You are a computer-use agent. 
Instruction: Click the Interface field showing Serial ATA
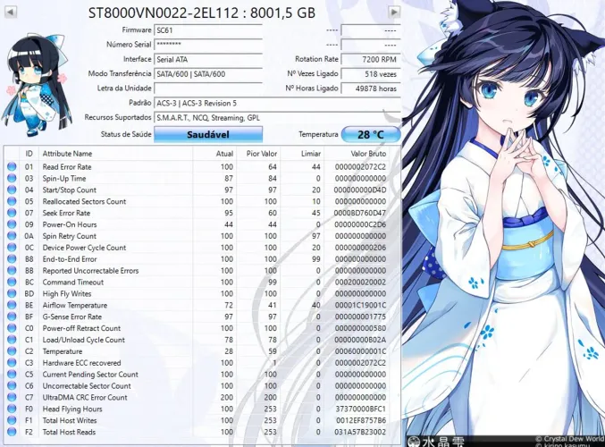click(208, 59)
